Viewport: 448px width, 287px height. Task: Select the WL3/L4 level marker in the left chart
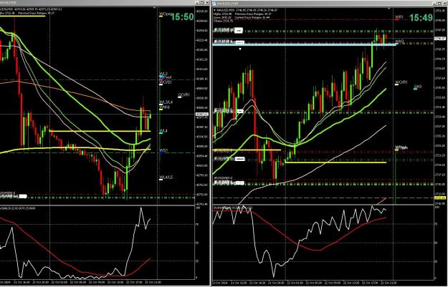click(166, 102)
